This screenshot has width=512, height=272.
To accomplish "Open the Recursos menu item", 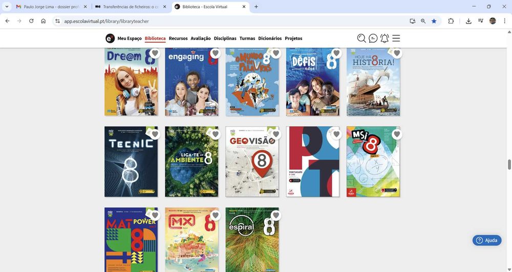I will pos(178,38).
